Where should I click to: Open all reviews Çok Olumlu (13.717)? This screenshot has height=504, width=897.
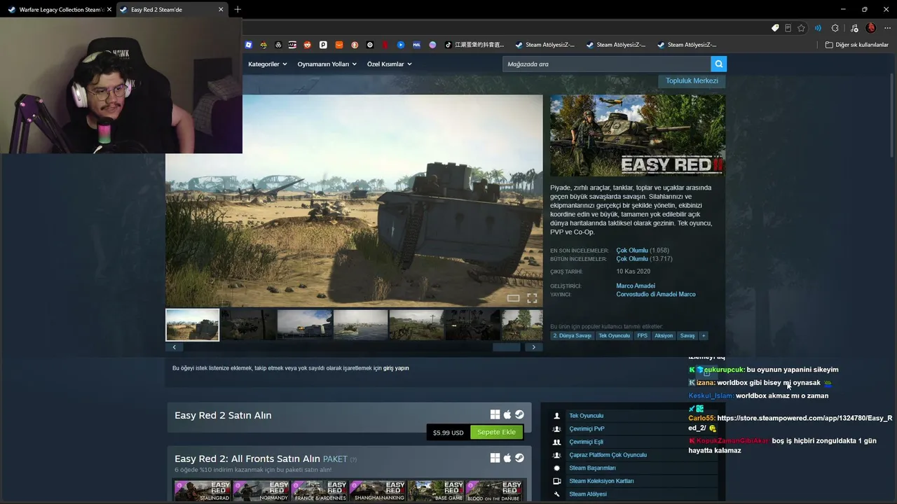click(x=644, y=259)
